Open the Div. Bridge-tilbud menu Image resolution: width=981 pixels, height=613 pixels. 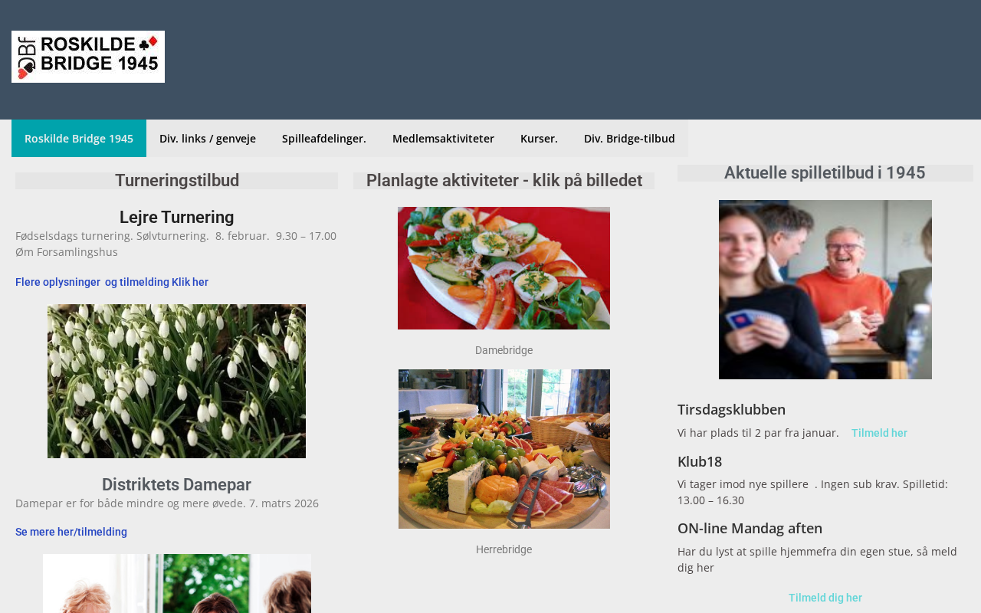[629, 139]
